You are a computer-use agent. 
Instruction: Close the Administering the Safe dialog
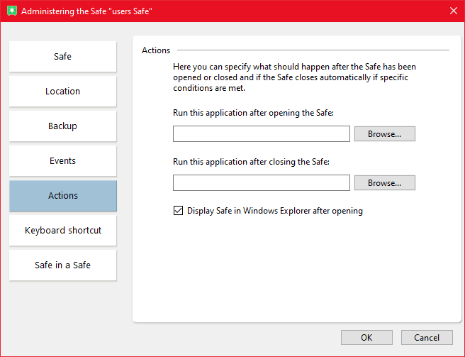pyautogui.click(x=454, y=11)
